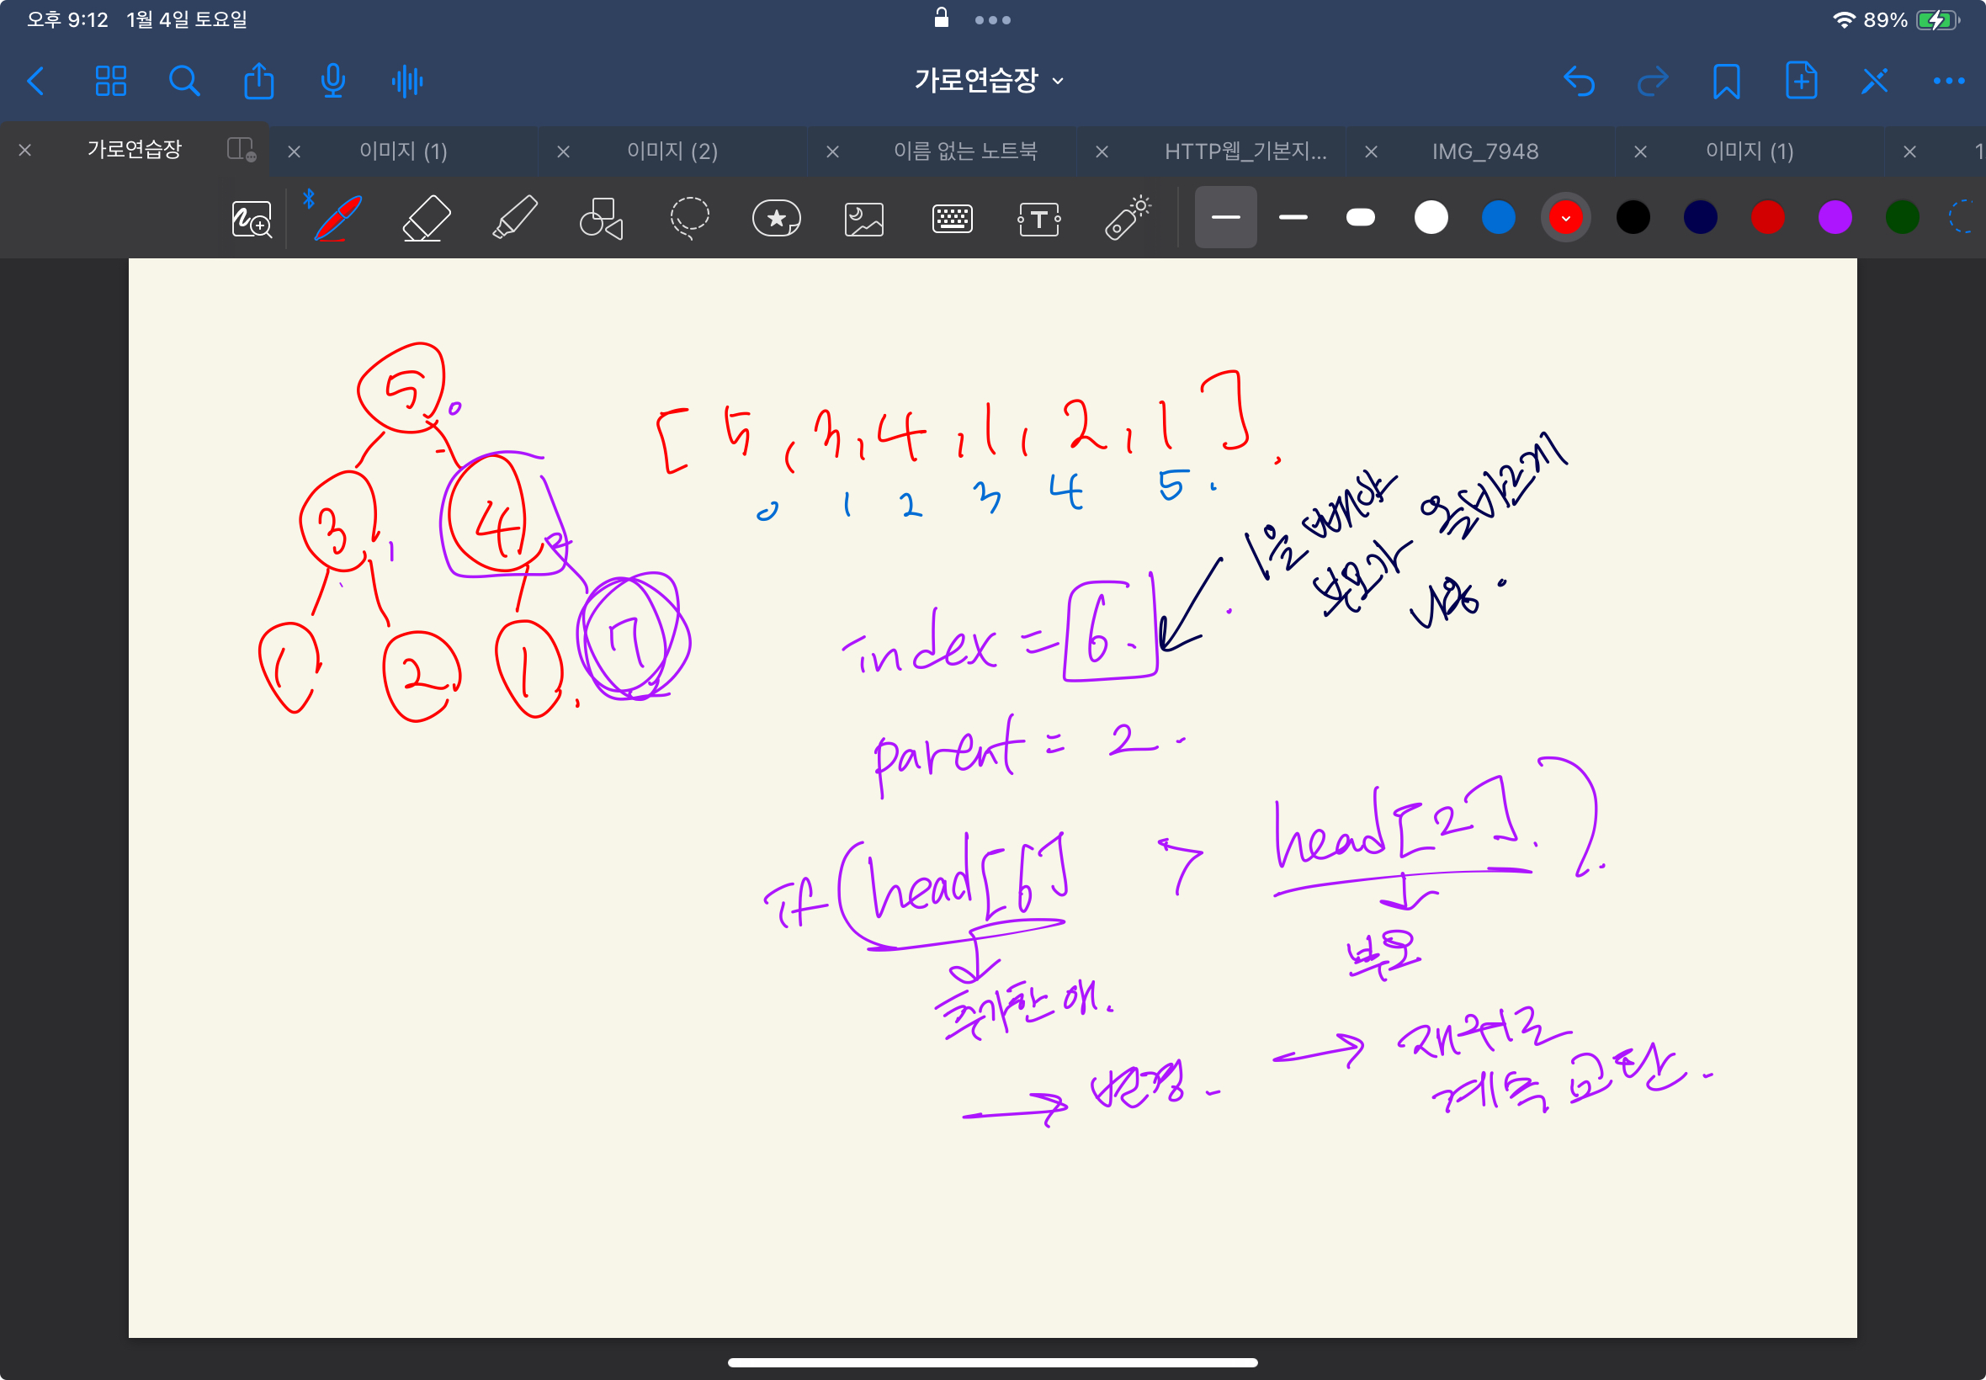The width and height of the screenshot is (1986, 1380).
Task: Open the Shapes tool
Action: tap(601, 218)
